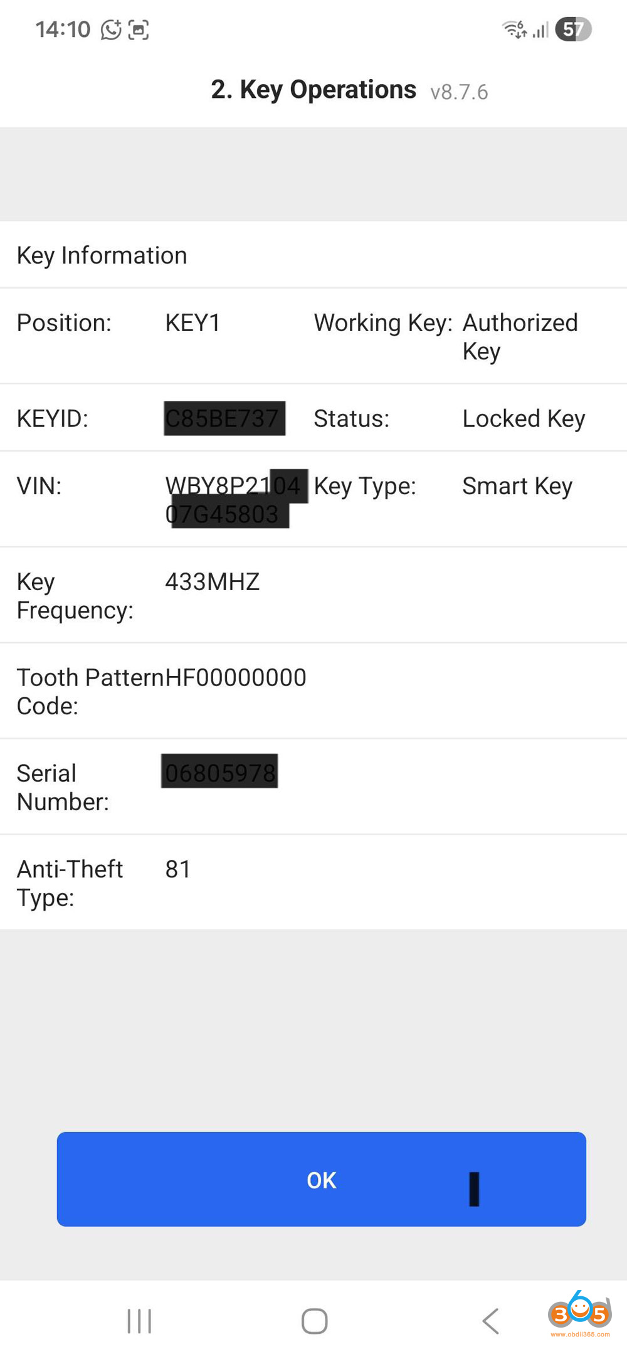
Task: Tap the Wi-Fi status icon
Action: point(514,29)
